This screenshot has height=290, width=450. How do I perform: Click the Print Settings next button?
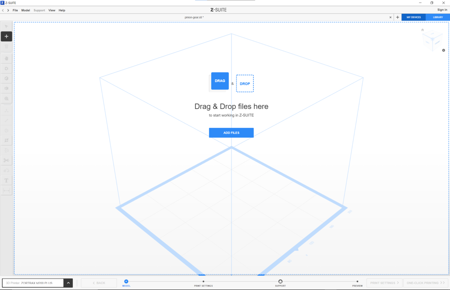[x=385, y=283]
